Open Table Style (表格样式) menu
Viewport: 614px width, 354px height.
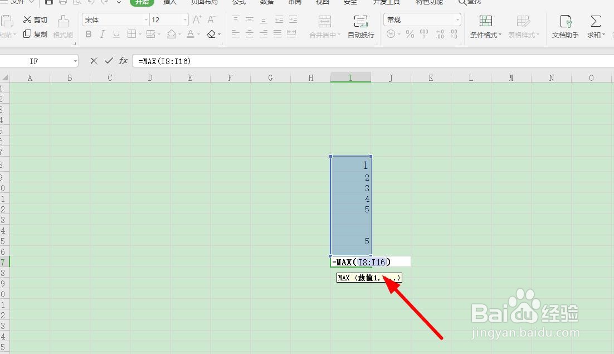[x=524, y=27]
